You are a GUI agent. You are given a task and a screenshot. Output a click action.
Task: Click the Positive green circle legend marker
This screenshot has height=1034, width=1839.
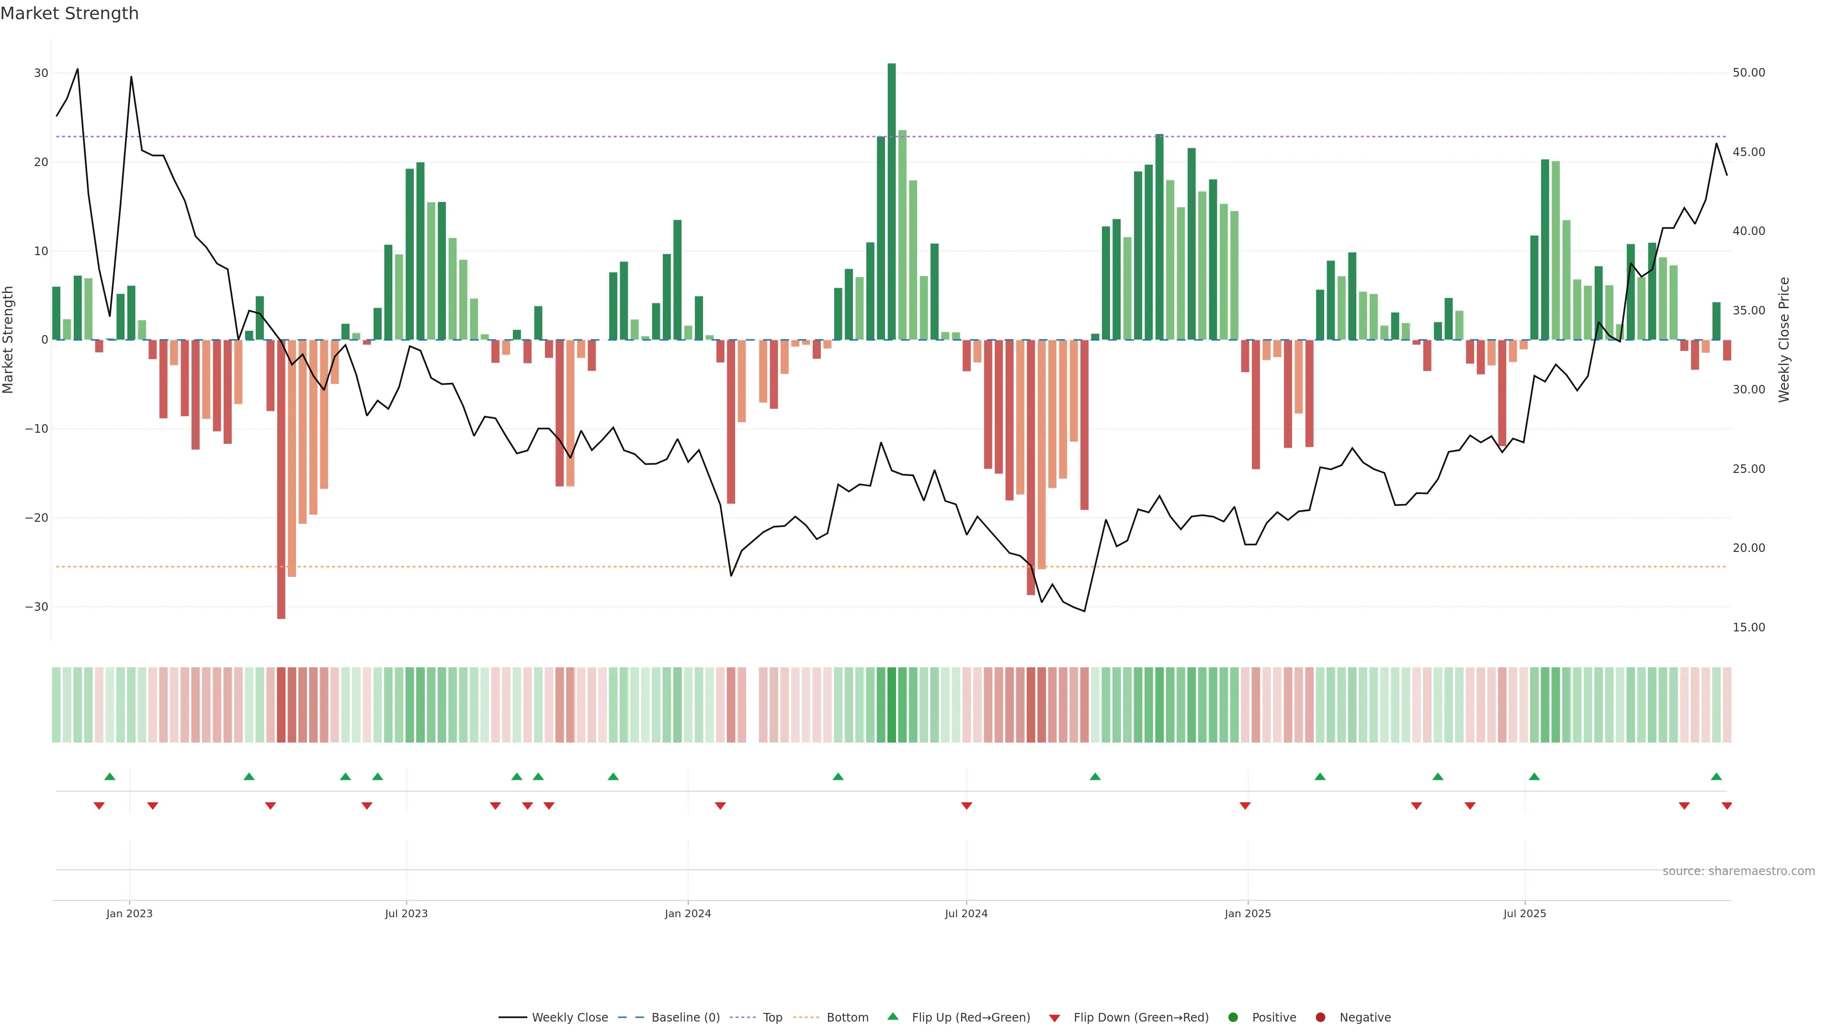(x=1233, y=1017)
